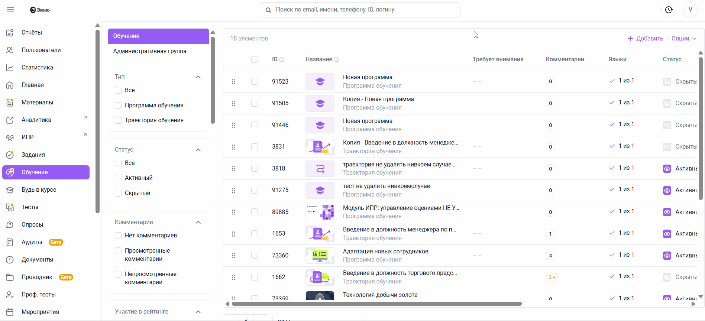The image size is (705, 321).
Task: Click the ID column search icon
Action: click(x=282, y=60)
